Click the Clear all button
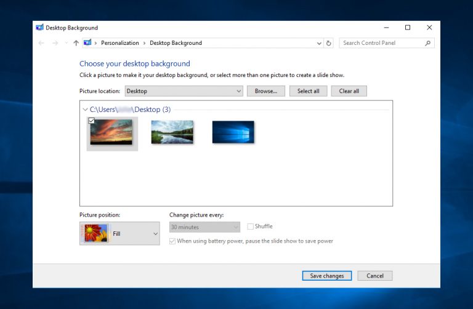The image size is (473, 309). point(349,91)
